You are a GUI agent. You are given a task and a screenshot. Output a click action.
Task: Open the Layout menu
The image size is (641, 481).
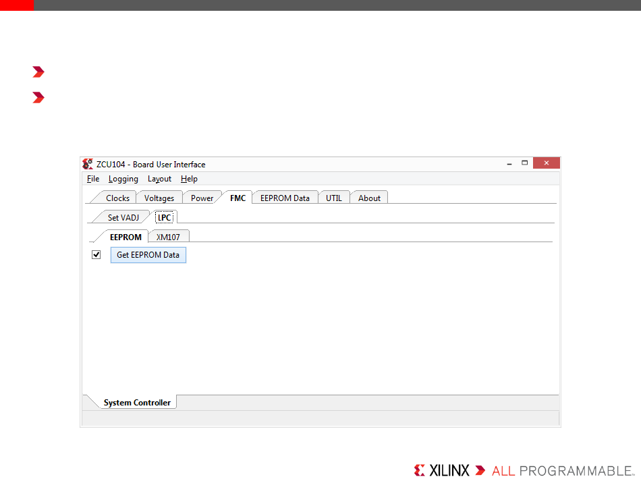tap(159, 179)
